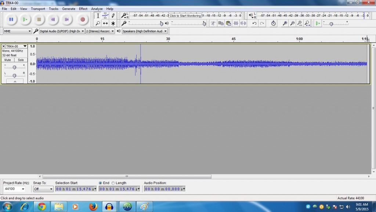Select the Envelope tool
Screen dimensions: 376x212
[x=105, y=16]
